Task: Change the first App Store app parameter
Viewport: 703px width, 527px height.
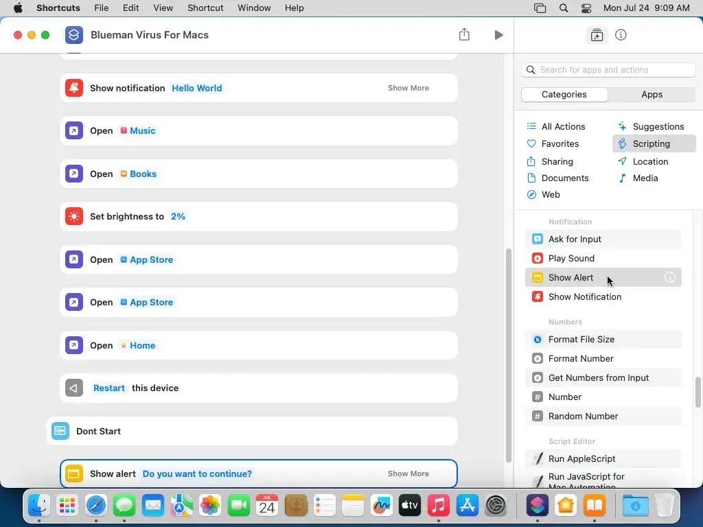Action: [147, 259]
